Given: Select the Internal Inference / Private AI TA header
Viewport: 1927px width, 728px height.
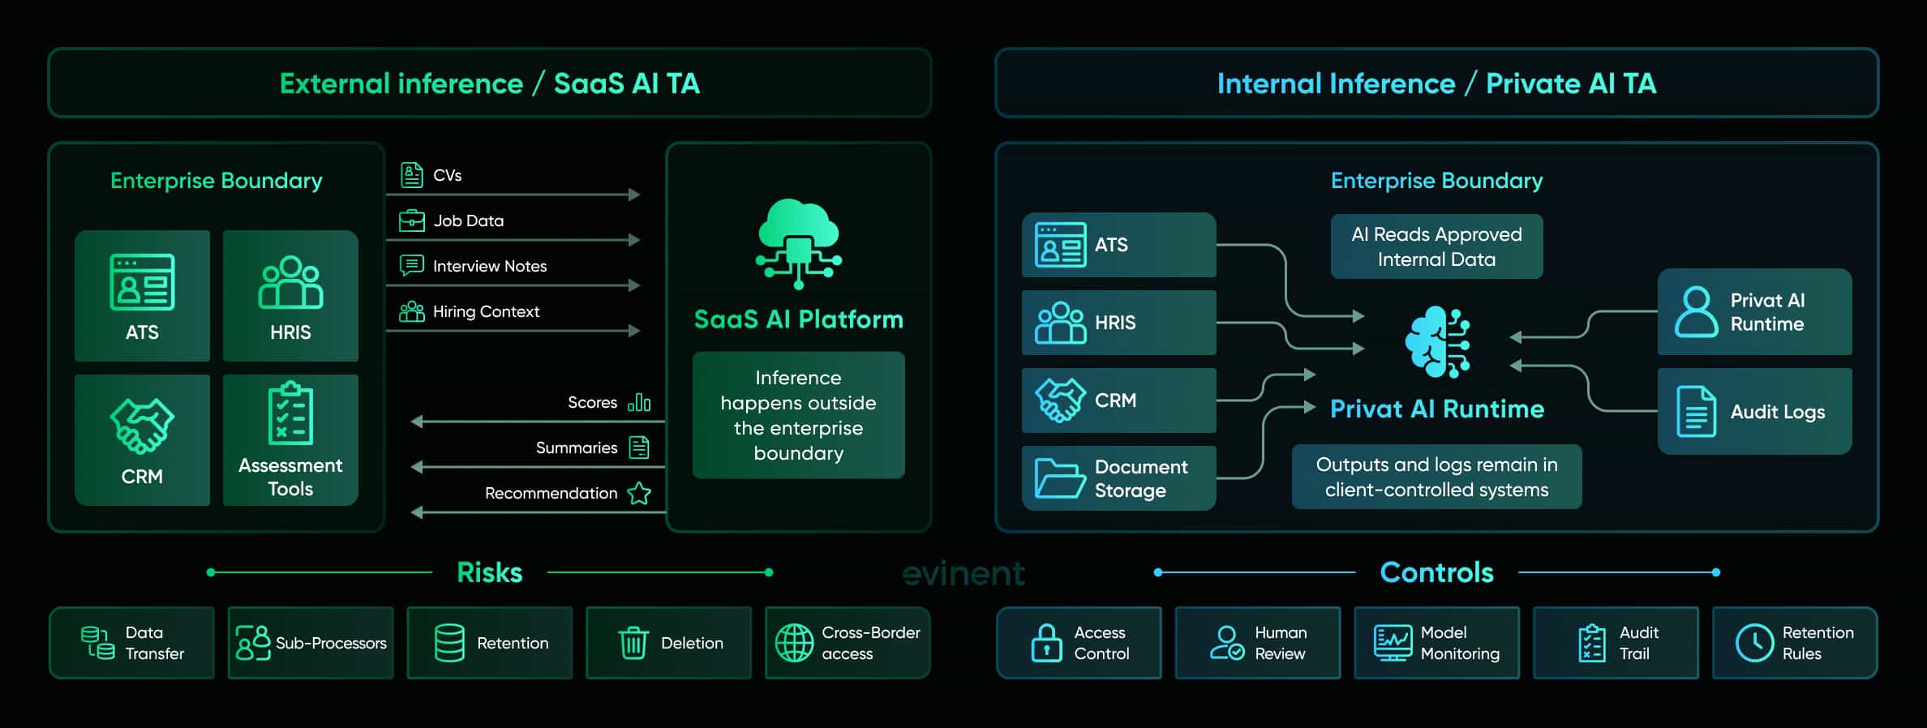Looking at the screenshot, I should (x=1437, y=83).
